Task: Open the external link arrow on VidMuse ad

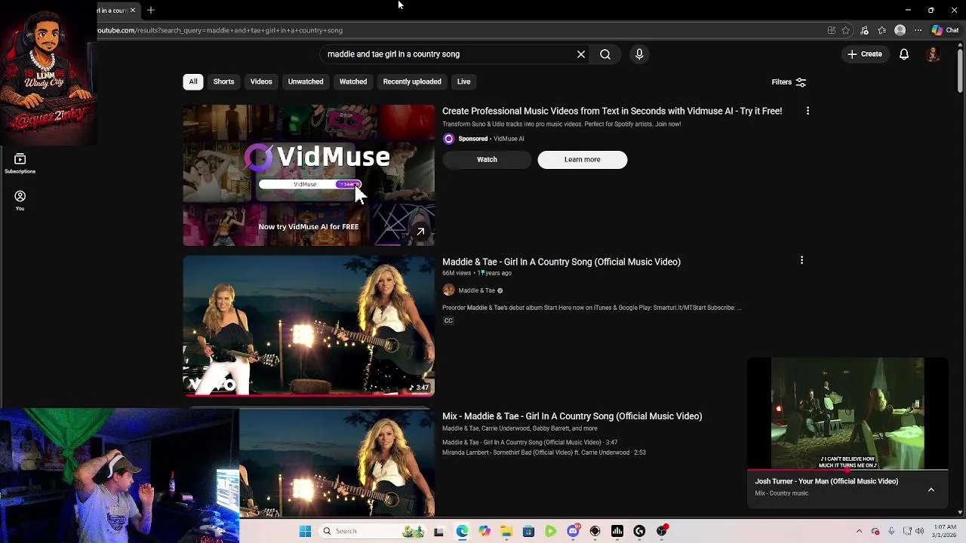Action: click(420, 232)
